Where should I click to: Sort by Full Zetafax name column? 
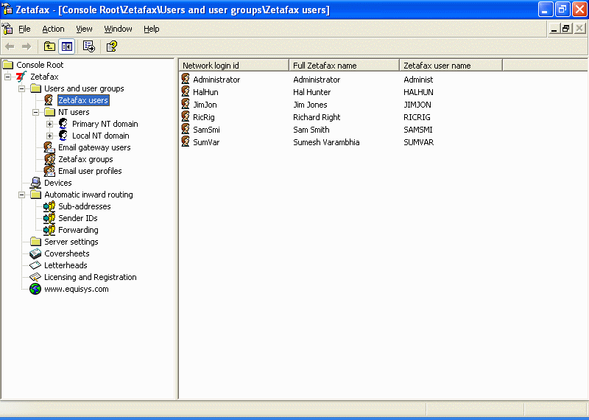coord(344,66)
